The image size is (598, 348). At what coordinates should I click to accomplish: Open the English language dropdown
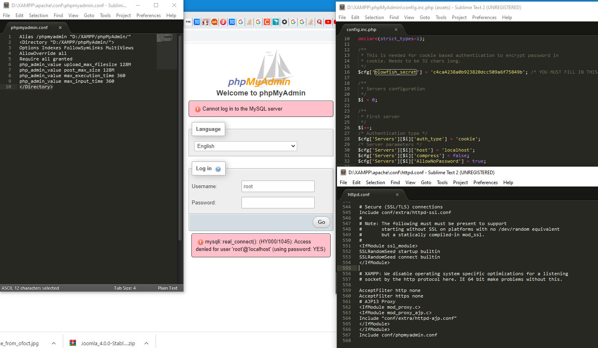pos(245,146)
